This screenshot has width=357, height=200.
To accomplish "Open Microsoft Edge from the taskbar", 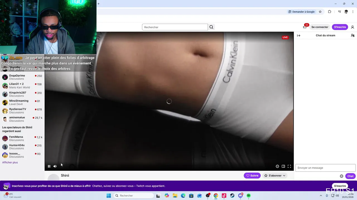I will (183, 196).
